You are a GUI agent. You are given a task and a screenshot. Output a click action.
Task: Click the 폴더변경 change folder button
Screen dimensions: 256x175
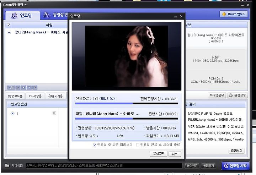click(x=192, y=166)
